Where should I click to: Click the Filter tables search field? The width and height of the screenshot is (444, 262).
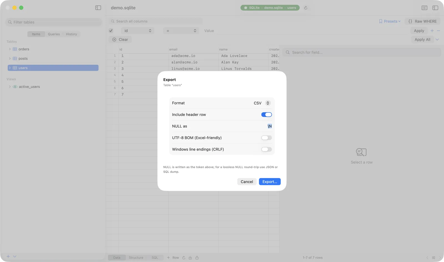54,22
